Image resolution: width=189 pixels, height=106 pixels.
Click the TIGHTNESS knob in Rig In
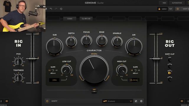point(18,78)
